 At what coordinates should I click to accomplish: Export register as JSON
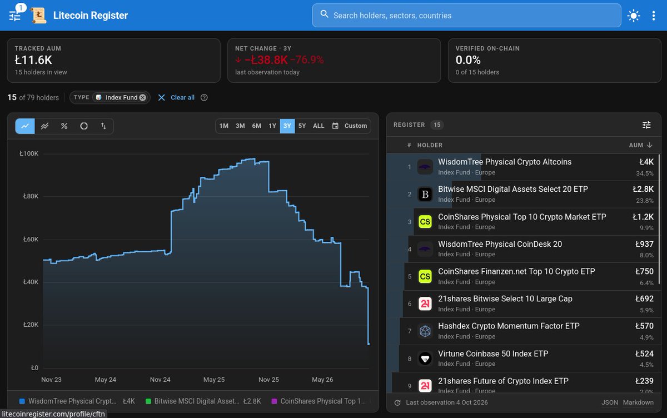(610, 402)
